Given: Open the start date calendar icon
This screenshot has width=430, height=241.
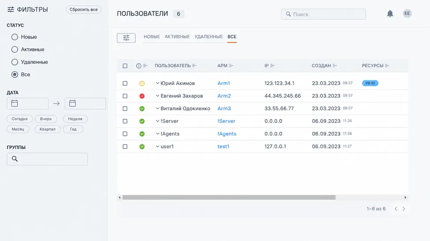Looking at the screenshot, I should point(15,103).
